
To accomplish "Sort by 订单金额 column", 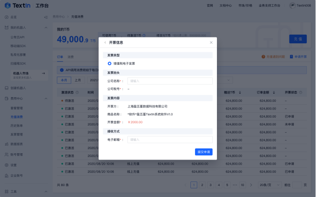I will tap(274, 93).
